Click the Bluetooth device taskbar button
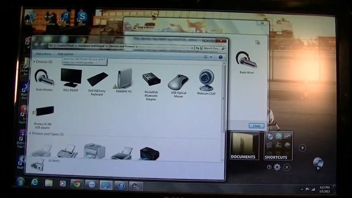The width and height of the screenshot is (352, 198). pos(136,186)
